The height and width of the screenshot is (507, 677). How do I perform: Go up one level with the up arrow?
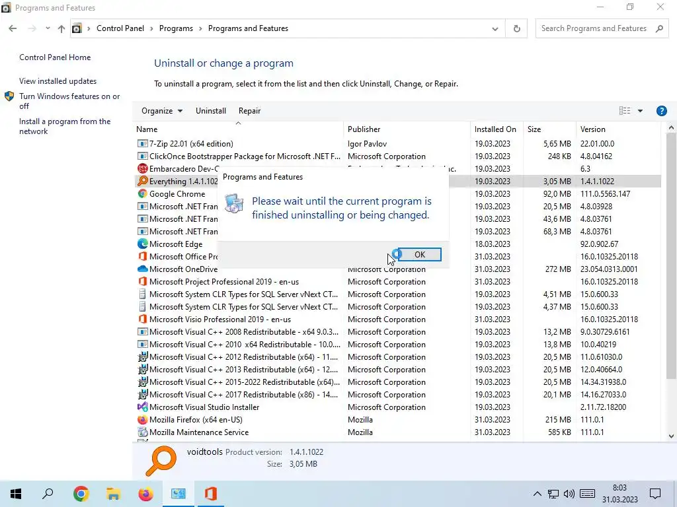point(61,28)
